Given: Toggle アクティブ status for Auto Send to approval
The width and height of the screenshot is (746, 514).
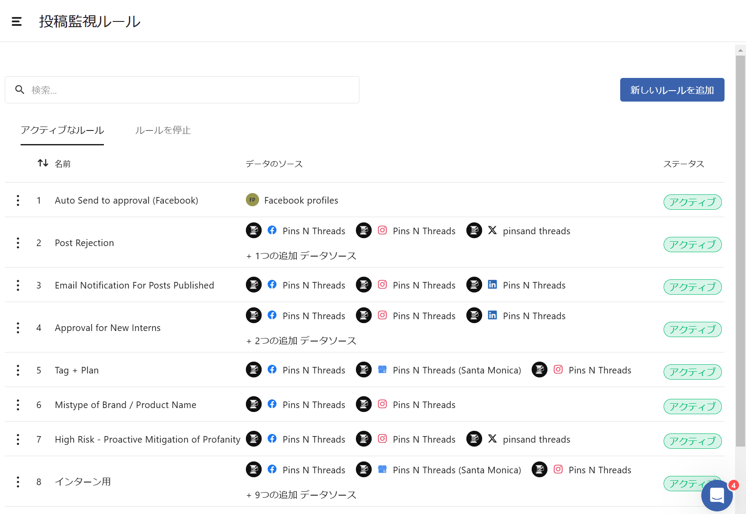Looking at the screenshot, I should [692, 202].
